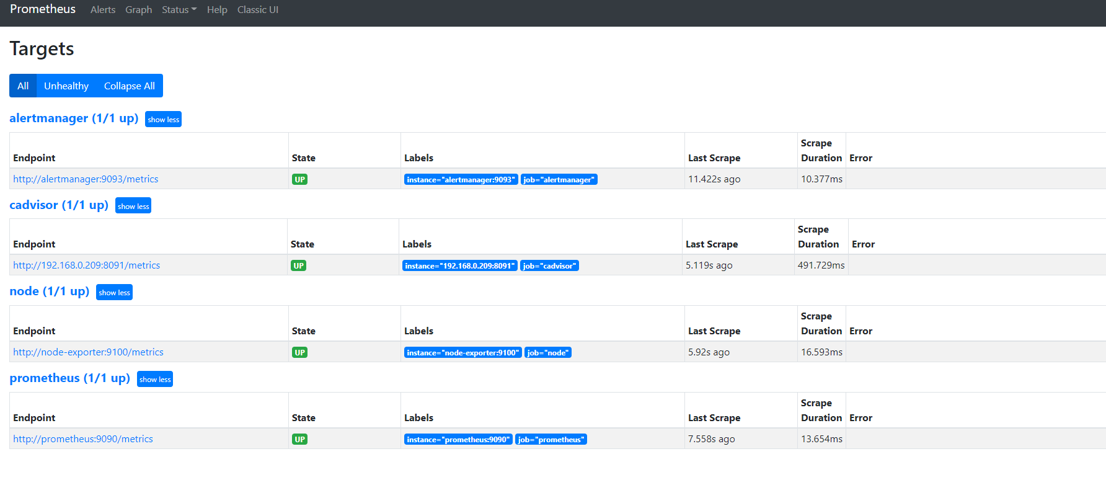
Task: Select the 16.593ms scrape duration value
Action: point(821,352)
